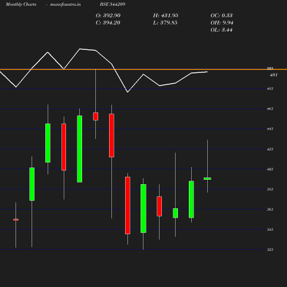Click the open value 'O: 392.90'
287x287 pixels.
point(108,15)
